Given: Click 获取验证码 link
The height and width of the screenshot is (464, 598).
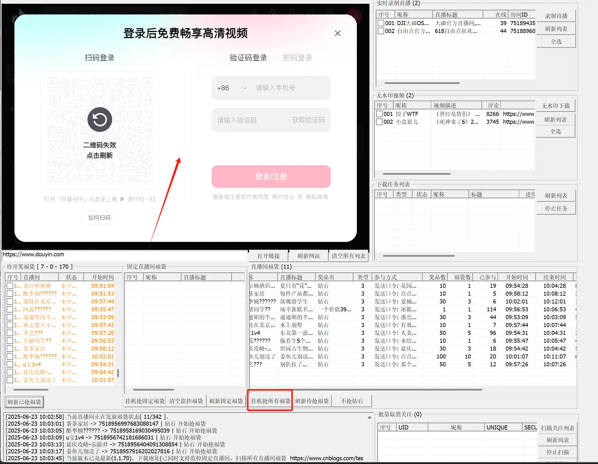Looking at the screenshot, I should (308, 120).
